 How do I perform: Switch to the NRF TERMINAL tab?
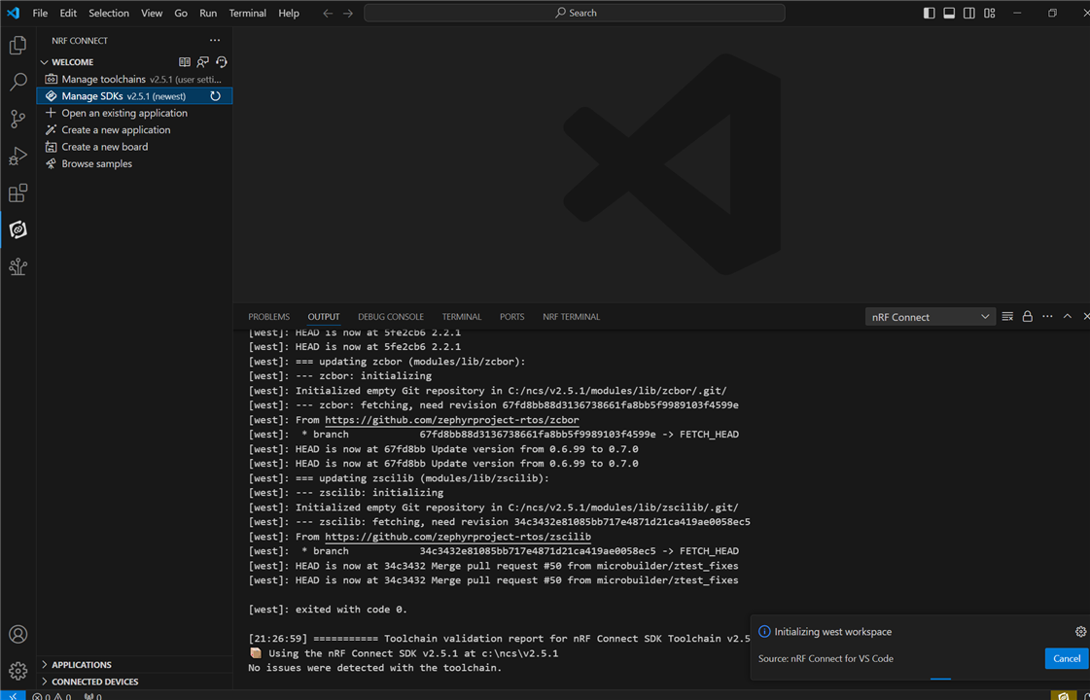572,316
